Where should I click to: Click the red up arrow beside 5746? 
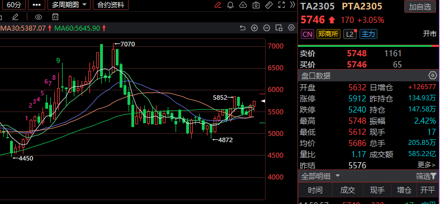click(x=332, y=20)
